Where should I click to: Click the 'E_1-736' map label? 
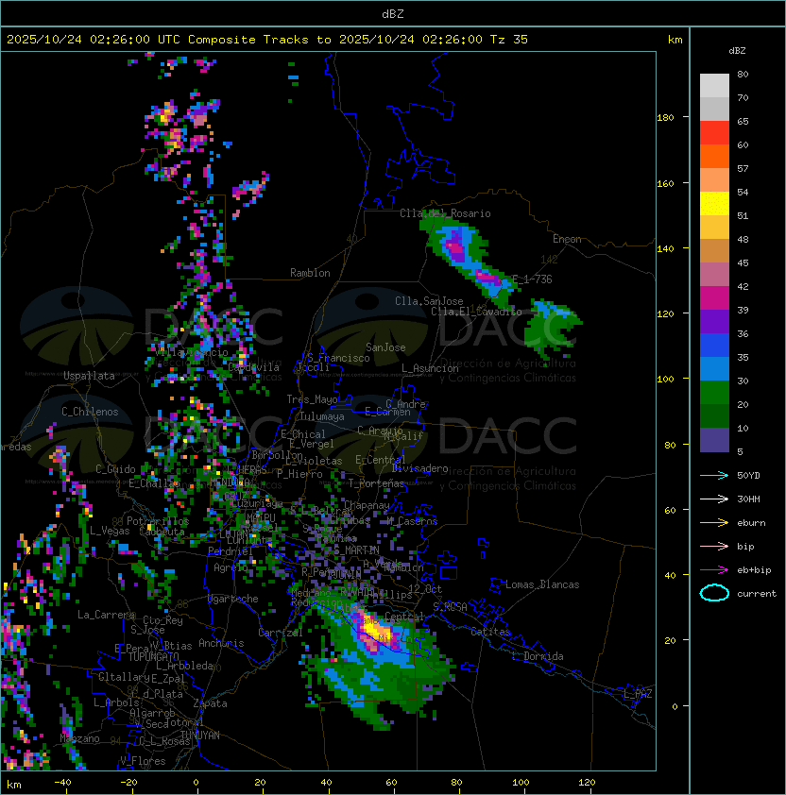(x=532, y=279)
